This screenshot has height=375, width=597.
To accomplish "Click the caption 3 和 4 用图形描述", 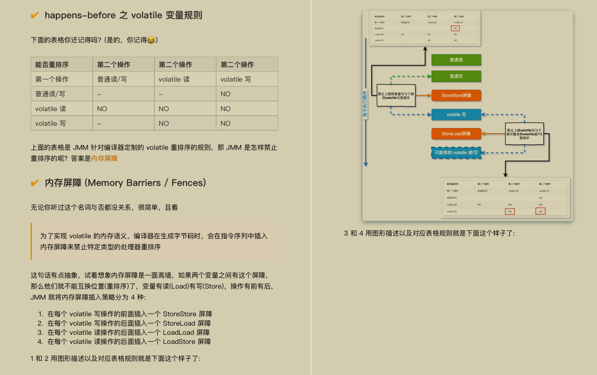I will click(429, 233).
